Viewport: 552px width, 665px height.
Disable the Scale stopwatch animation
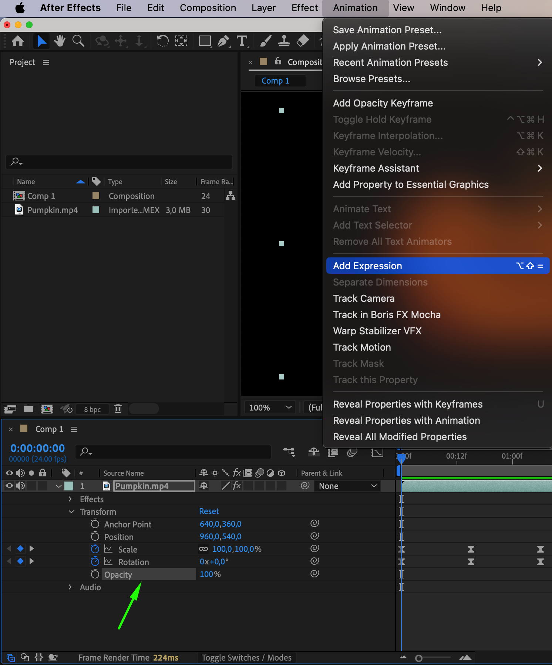[95, 549]
